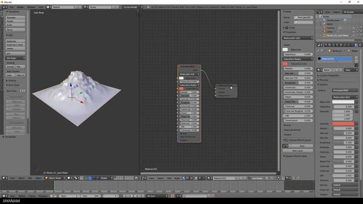Open the File menu
363x204 pixels.
[11, 7]
